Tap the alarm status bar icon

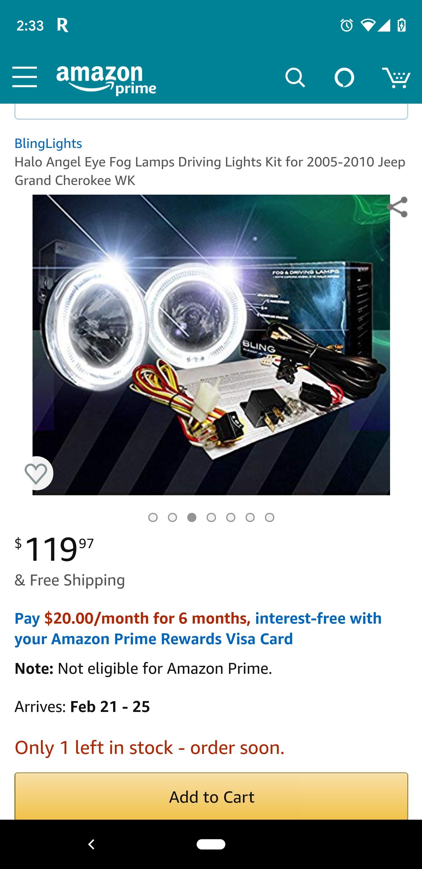[x=347, y=25]
